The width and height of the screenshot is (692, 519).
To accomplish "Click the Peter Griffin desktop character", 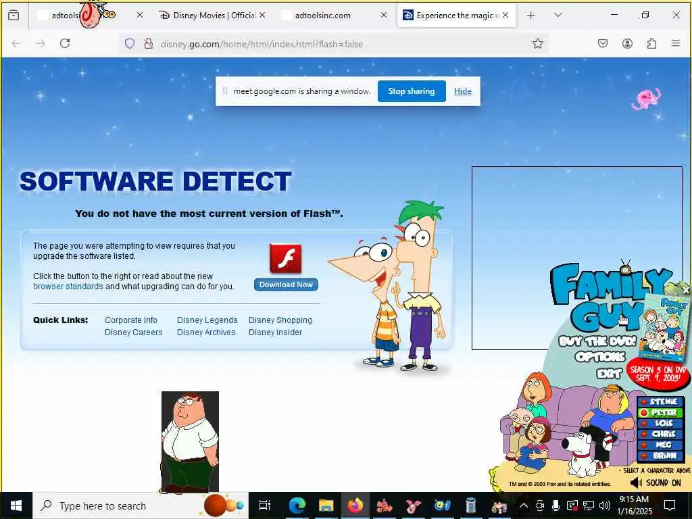I will [190, 442].
